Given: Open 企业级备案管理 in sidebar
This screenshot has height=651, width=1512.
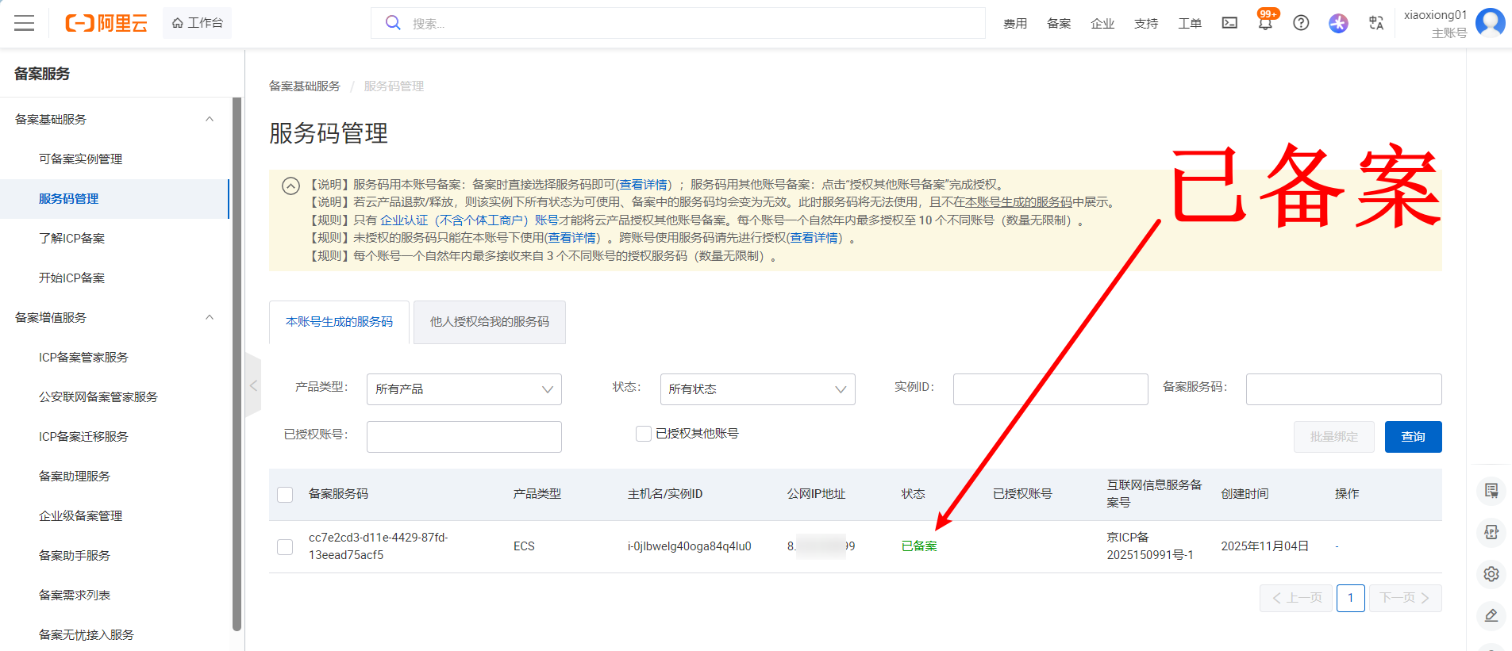Looking at the screenshot, I should tap(80, 516).
